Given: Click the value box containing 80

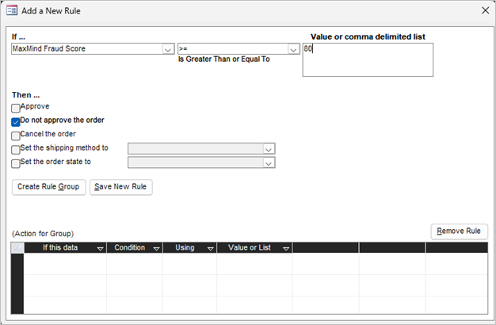Looking at the screenshot, I should coord(368,59).
